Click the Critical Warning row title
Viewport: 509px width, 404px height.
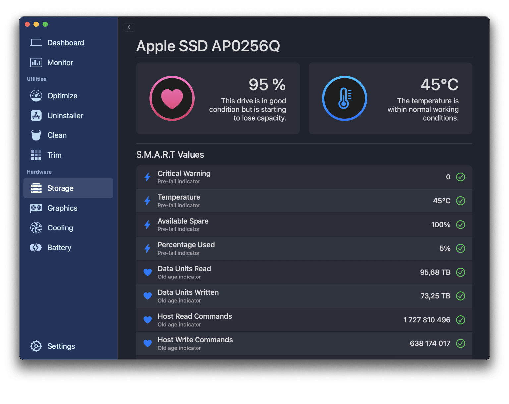(x=184, y=173)
